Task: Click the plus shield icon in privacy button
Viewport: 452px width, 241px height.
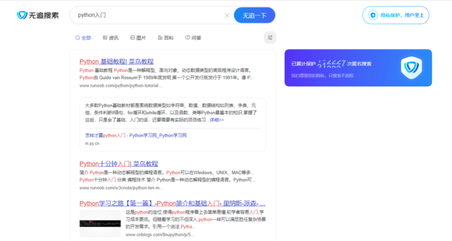Action: tap(373, 15)
